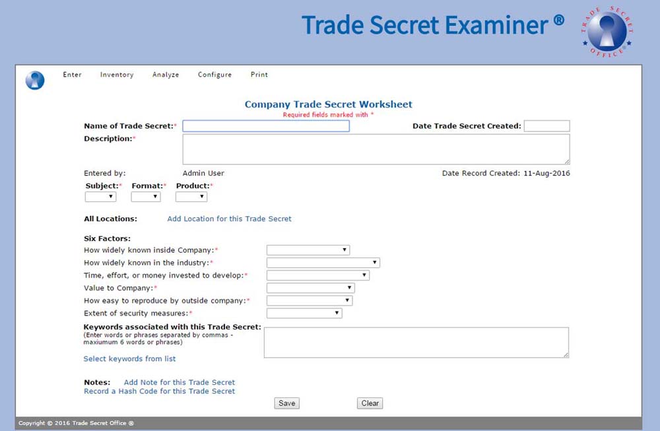Click the Keywords text area resize grip

(x=566, y=355)
